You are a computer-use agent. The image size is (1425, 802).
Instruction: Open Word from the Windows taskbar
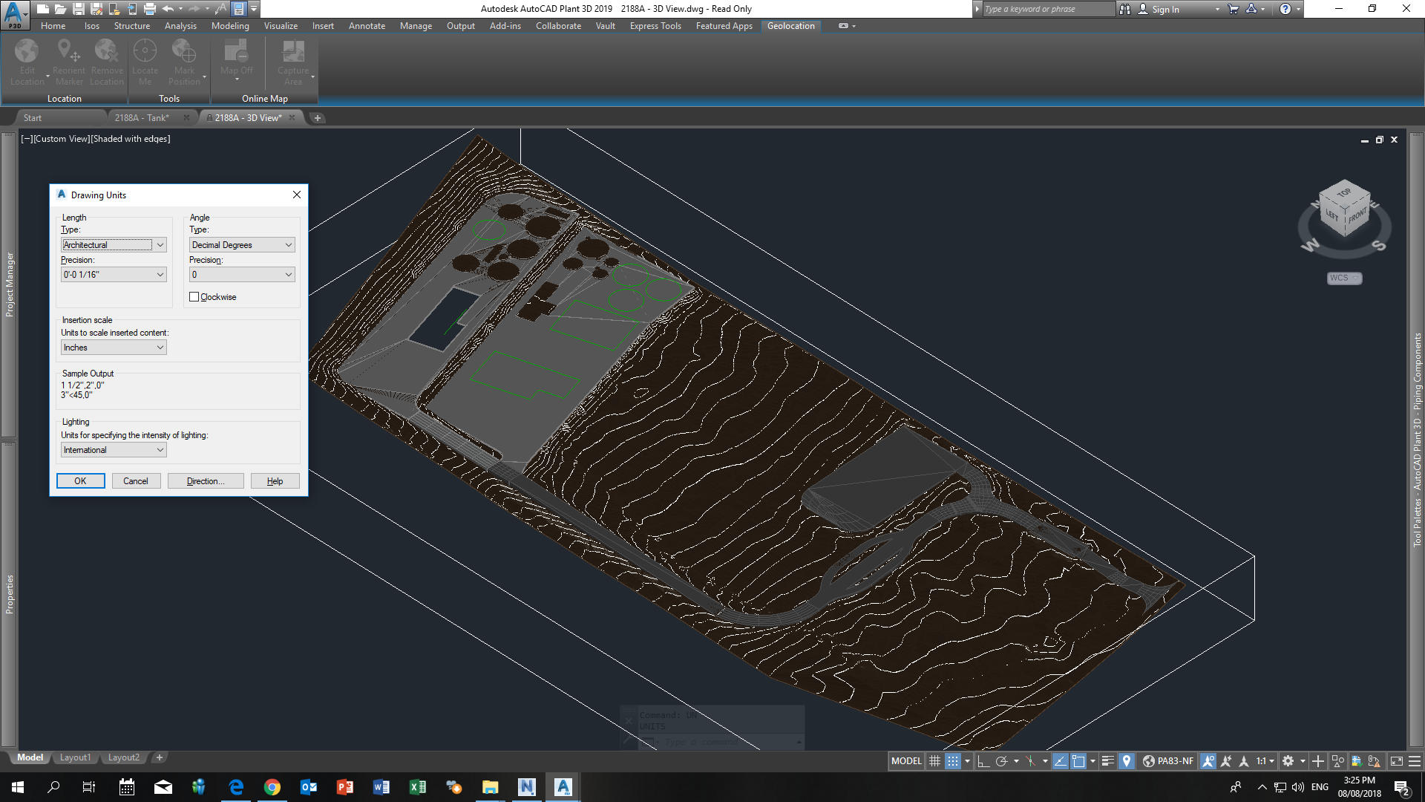pyautogui.click(x=381, y=787)
